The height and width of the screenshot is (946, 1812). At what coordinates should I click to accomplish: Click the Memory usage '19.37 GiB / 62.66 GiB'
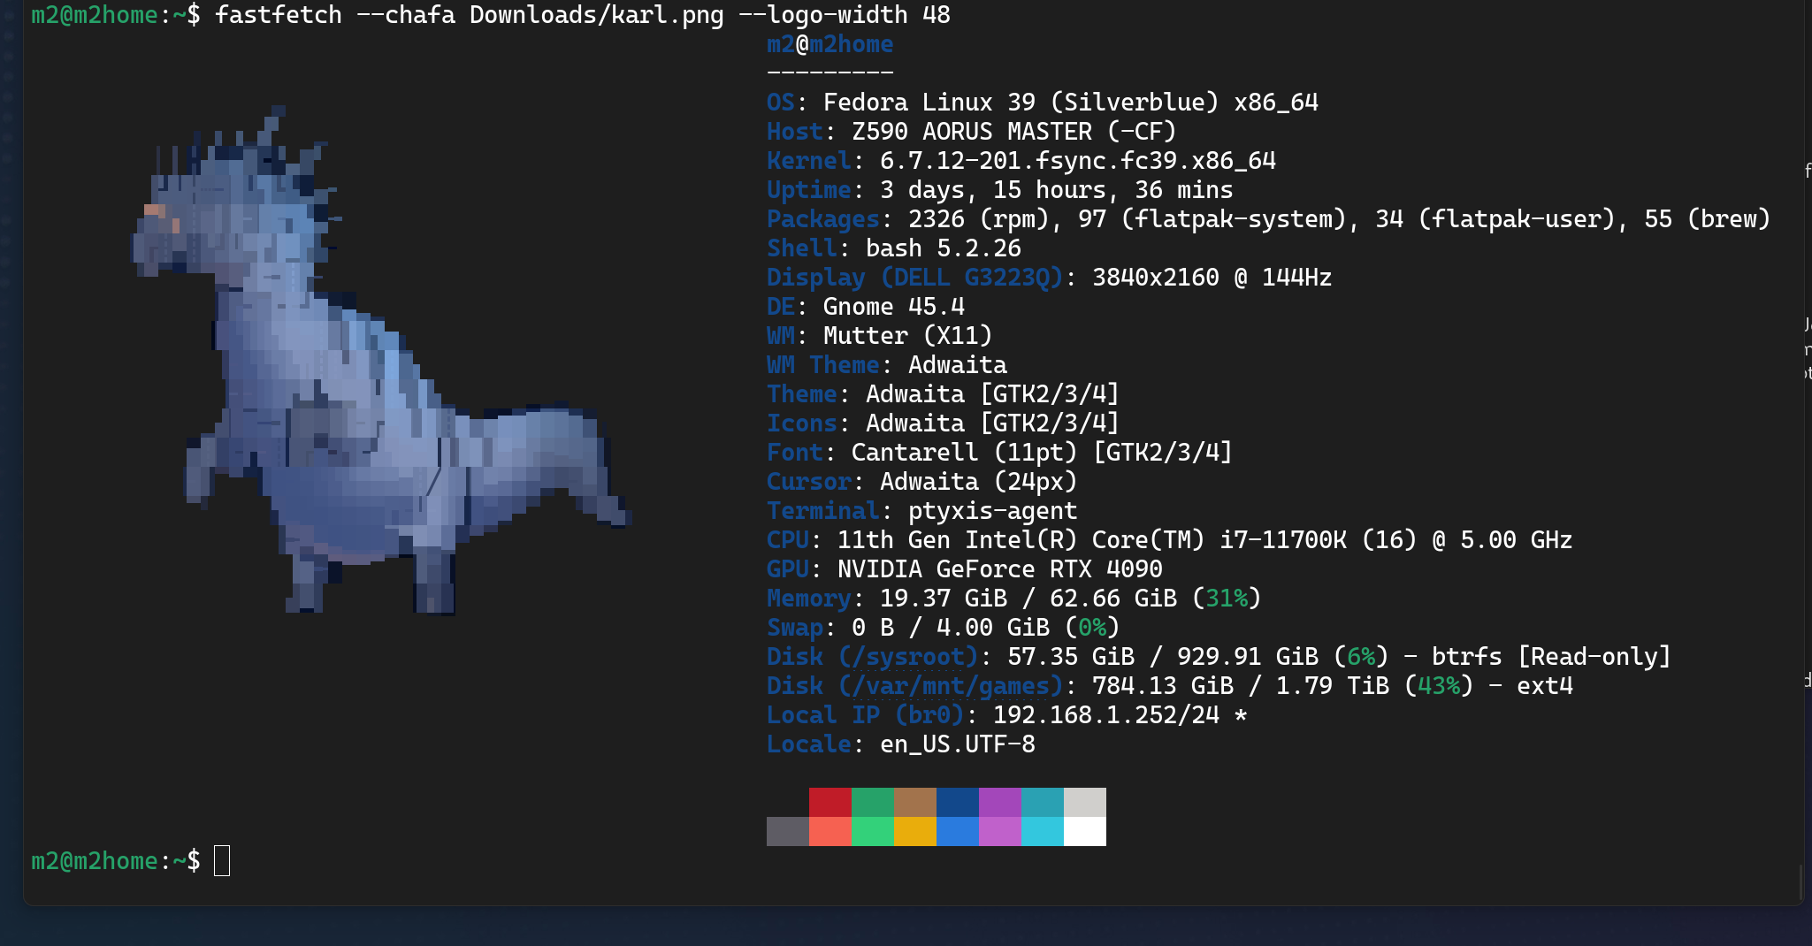click(x=1028, y=599)
